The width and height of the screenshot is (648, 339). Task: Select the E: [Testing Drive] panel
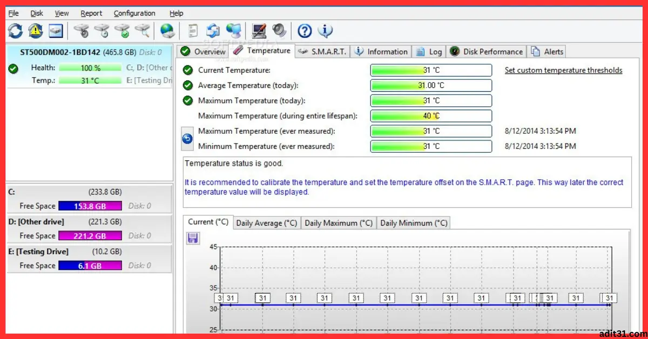click(89, 258)
